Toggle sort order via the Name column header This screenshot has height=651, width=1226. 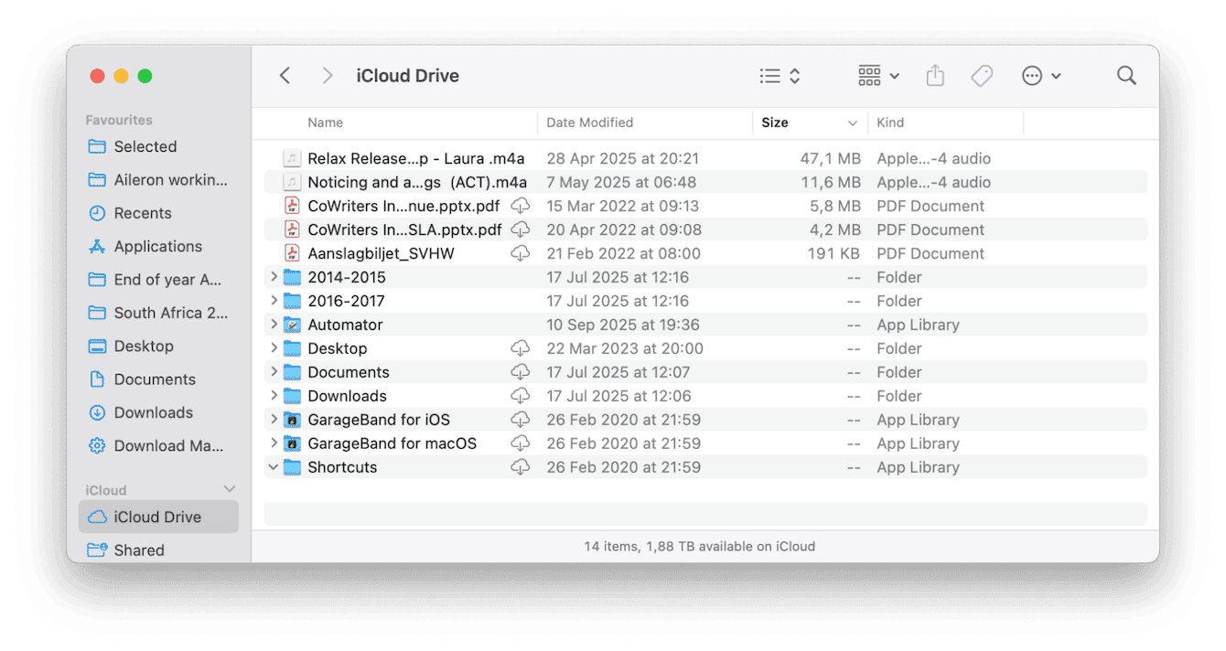326,123
